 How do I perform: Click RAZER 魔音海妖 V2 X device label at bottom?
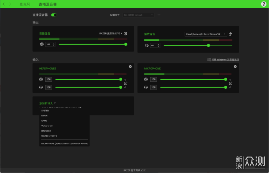[134, 170]
